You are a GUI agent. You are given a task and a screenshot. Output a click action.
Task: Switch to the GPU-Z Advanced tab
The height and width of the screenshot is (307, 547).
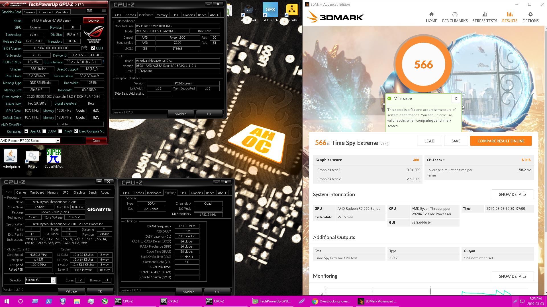[46, 12]
